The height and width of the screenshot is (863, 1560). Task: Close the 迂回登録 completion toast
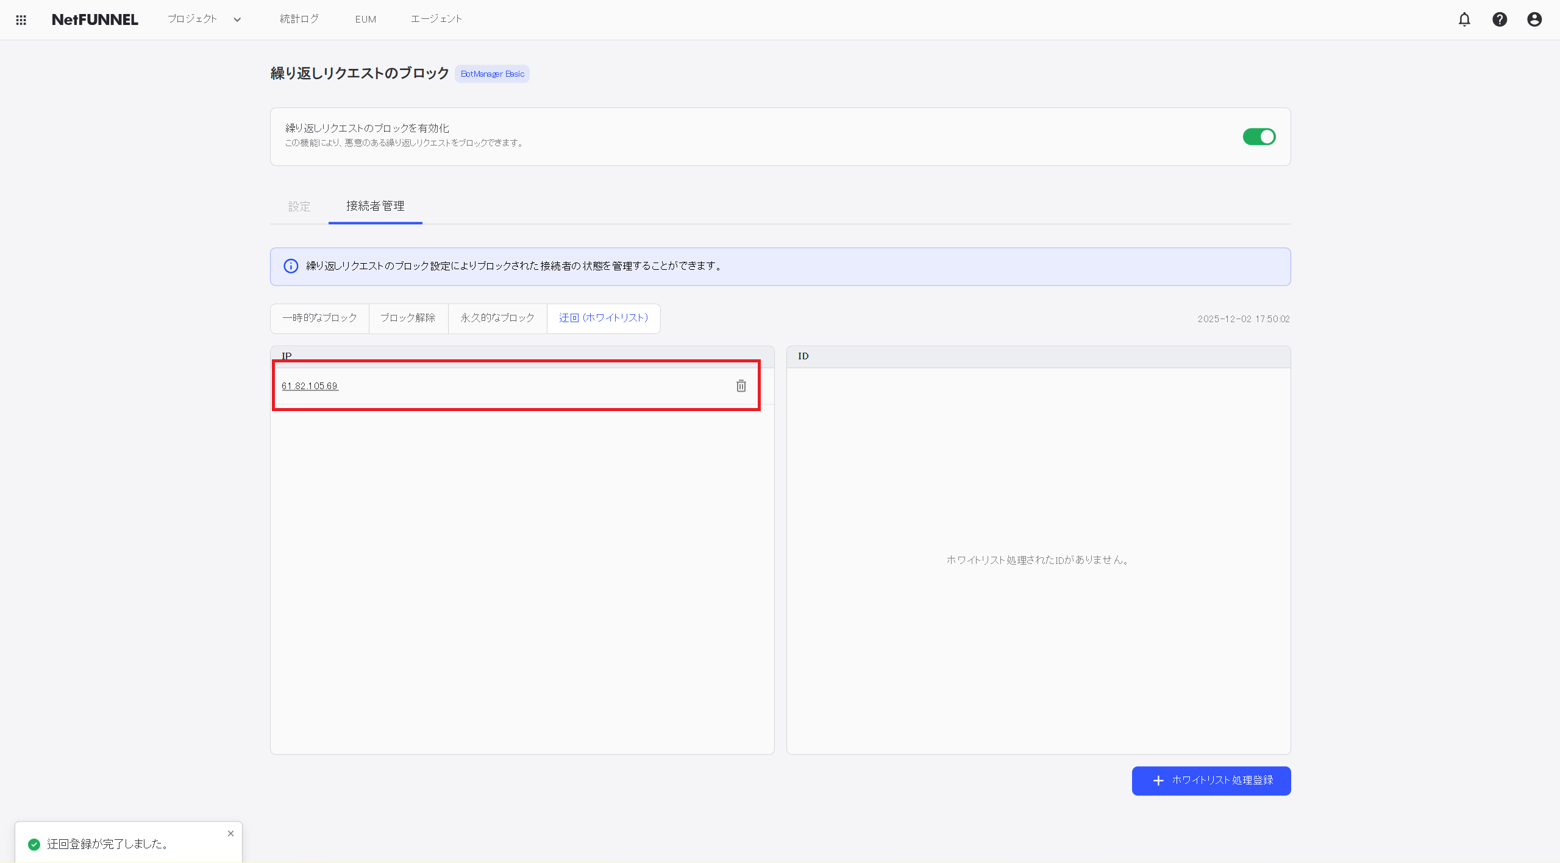(230, 833)
